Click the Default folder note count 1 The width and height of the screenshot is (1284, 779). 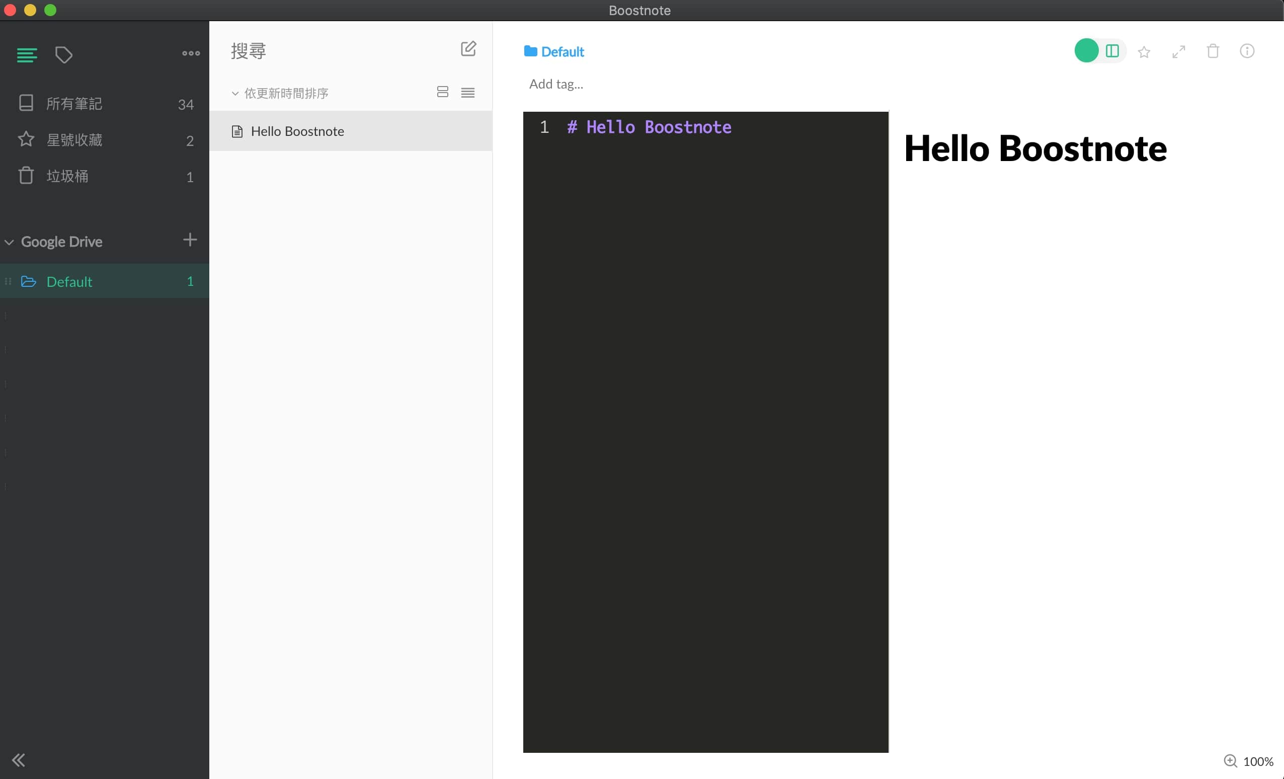pos(190,281)
